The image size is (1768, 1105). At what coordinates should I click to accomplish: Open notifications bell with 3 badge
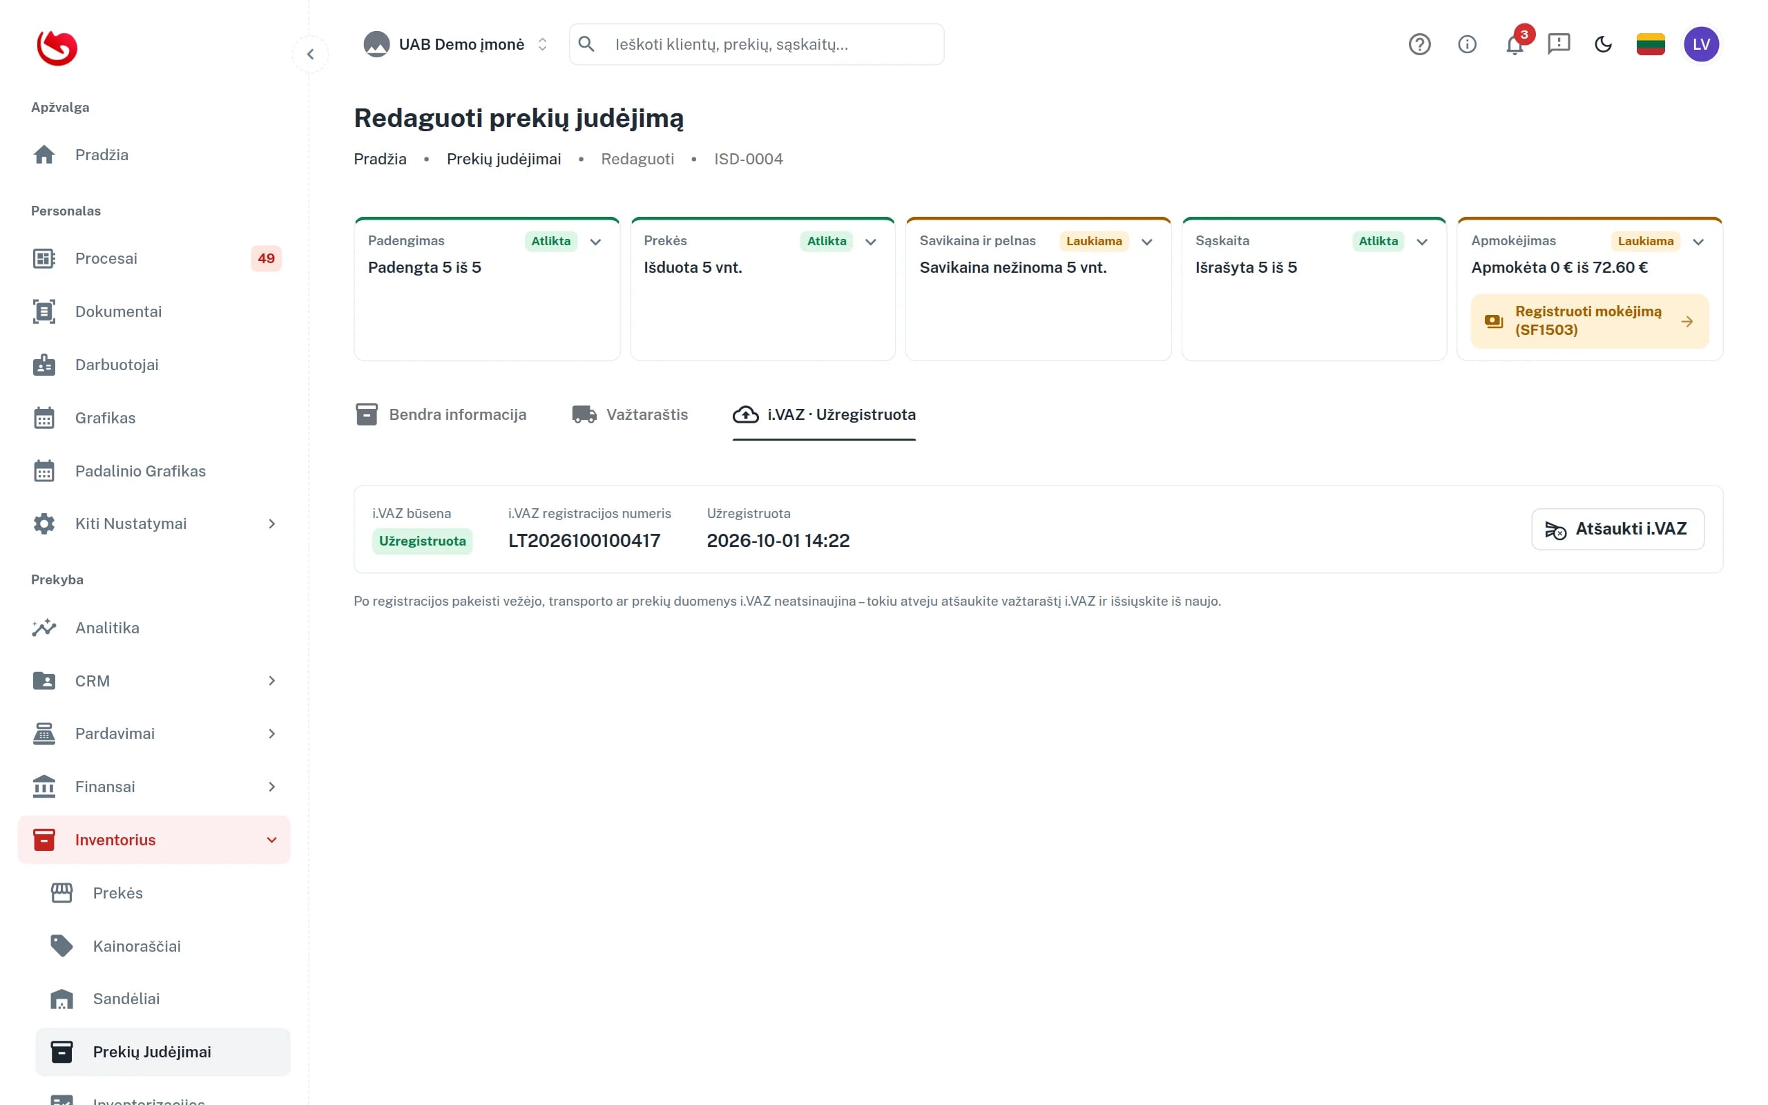(1515, 45)
